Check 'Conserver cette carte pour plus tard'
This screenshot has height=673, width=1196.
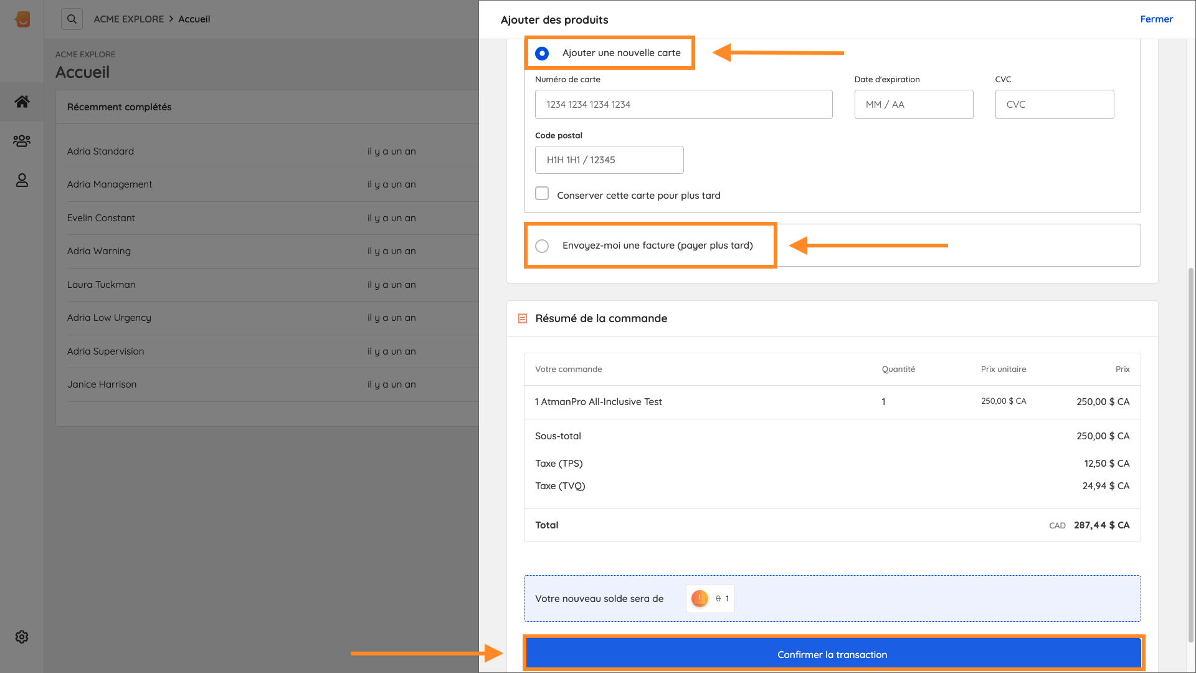[x=542, y=194]
